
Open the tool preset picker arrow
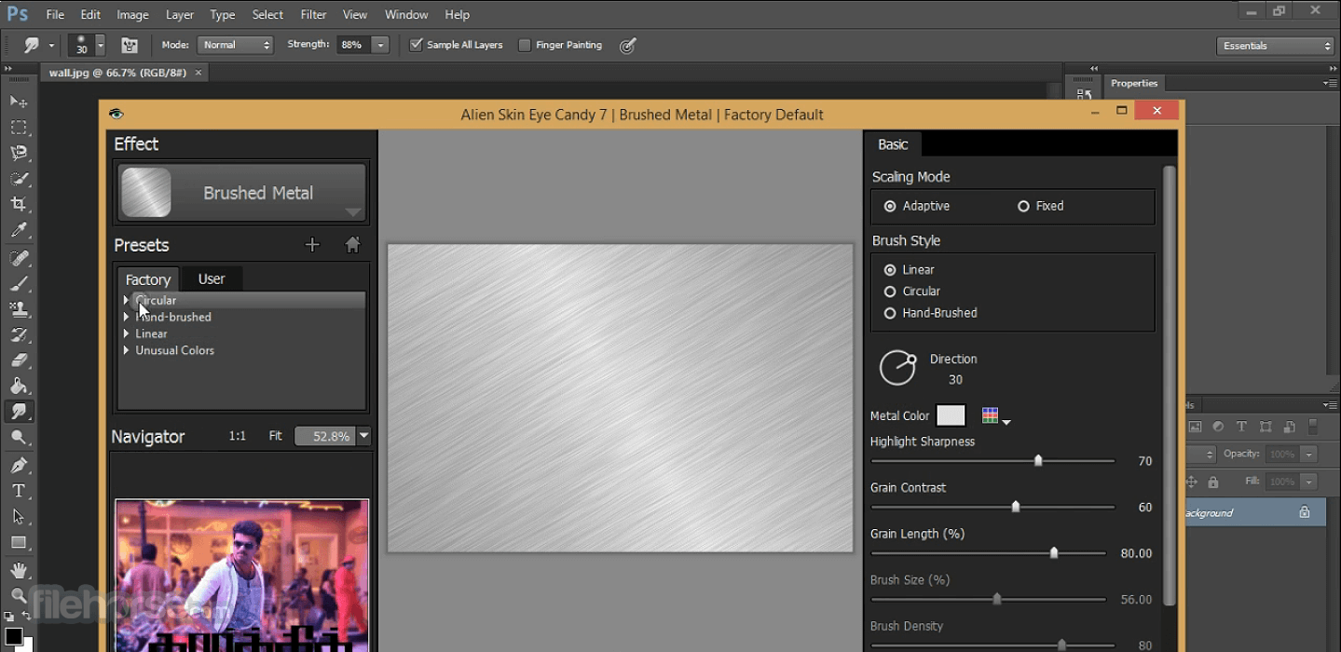click(x=51, y=45)
